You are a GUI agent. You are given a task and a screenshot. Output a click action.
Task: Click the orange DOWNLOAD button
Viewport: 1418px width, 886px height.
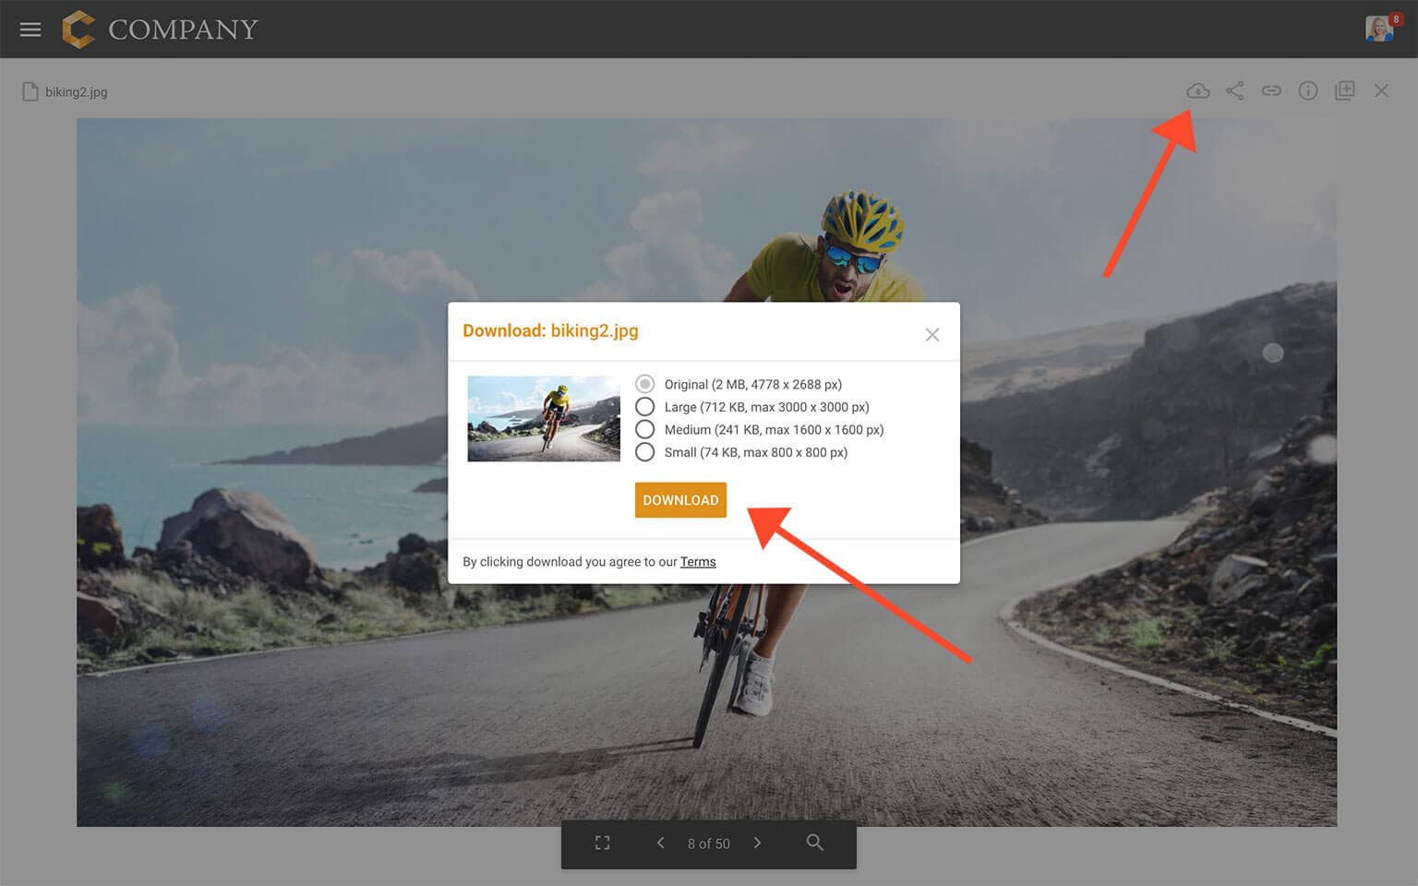tap(680, 500)
